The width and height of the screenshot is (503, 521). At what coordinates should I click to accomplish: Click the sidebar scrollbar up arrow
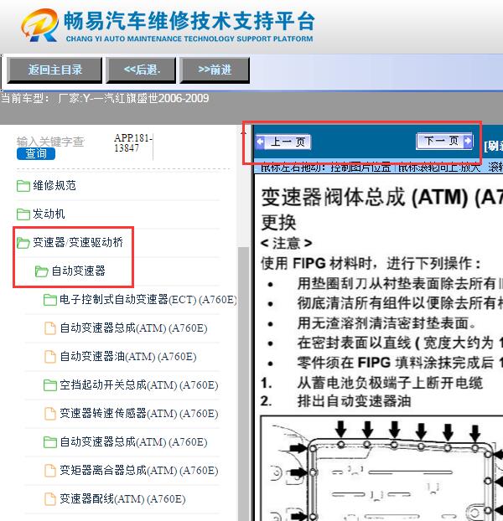click(243, 132)
